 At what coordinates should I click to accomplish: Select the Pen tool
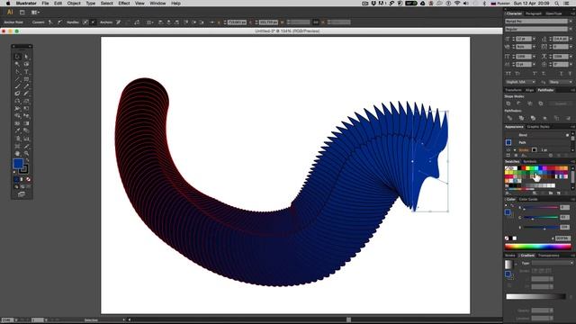coord(17,72)
